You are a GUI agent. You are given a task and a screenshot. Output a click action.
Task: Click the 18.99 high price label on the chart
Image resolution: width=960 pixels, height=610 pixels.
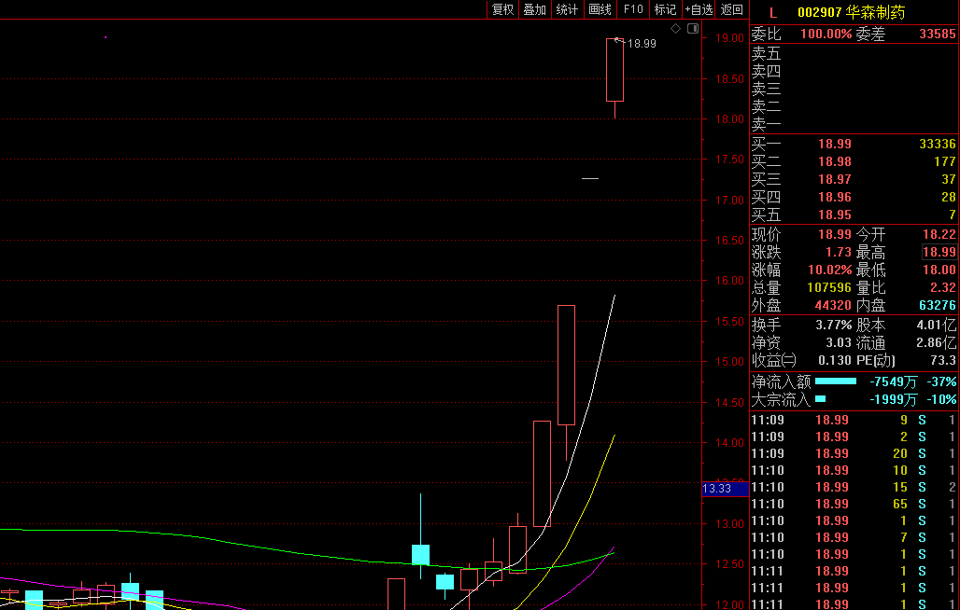click(642, 43)
